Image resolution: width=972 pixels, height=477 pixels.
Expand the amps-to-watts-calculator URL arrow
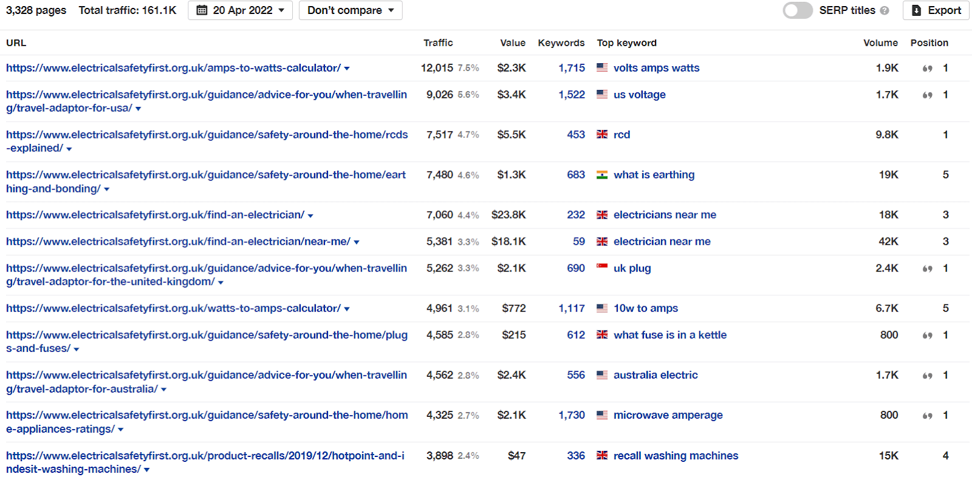click(347, 69)
